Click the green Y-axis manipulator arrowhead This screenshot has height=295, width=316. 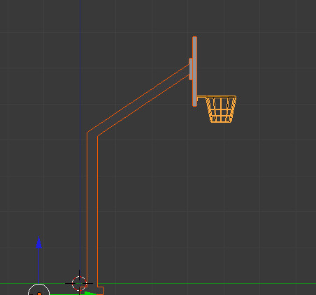coord(90,293)
